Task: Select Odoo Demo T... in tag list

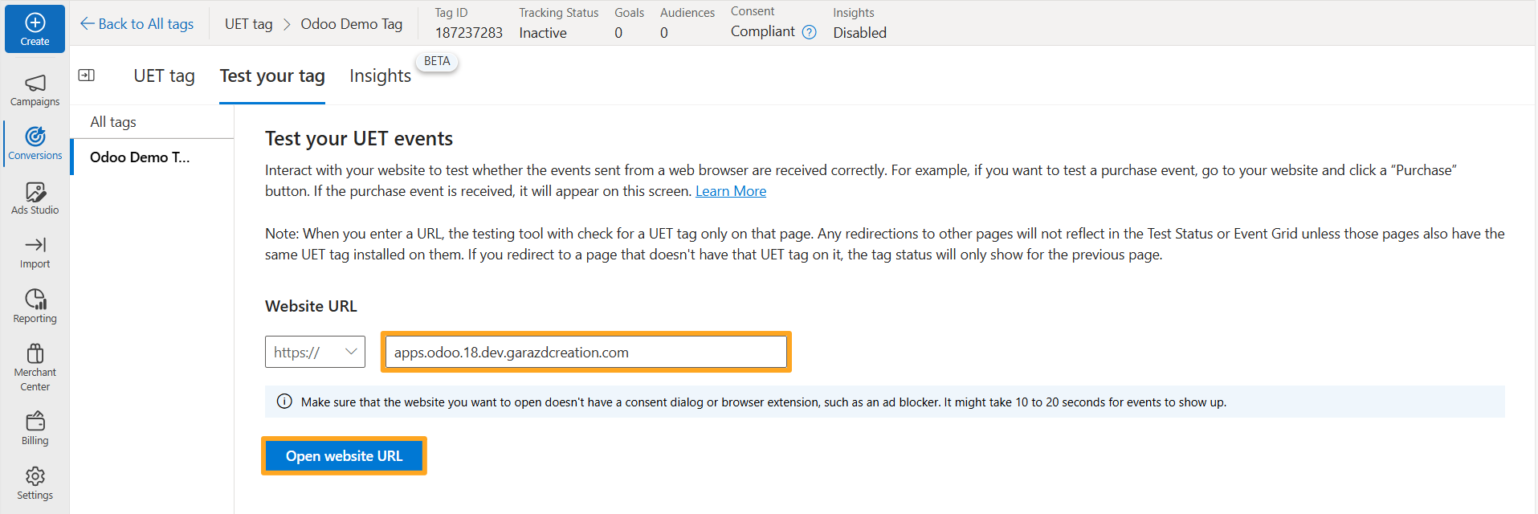Action: point(140,157)
